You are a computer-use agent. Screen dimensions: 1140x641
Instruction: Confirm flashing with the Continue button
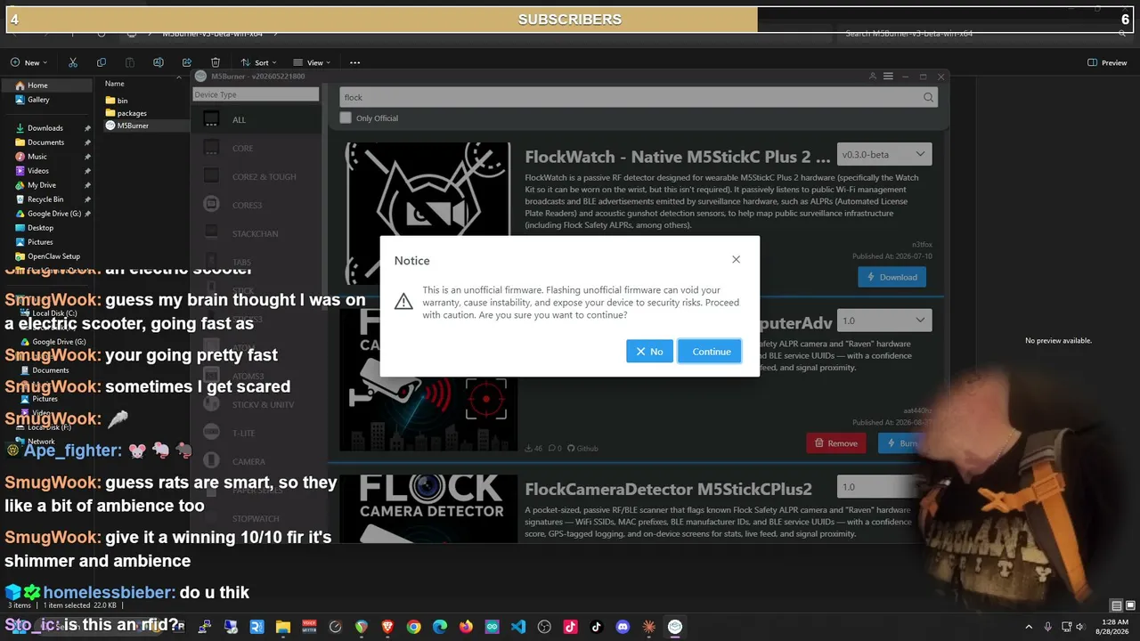tap(710, 351)
